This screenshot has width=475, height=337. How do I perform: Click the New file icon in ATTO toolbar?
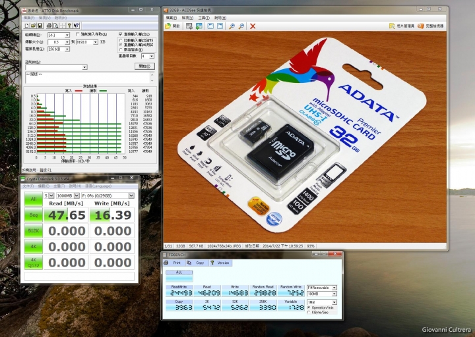click(x=26, y=26)
